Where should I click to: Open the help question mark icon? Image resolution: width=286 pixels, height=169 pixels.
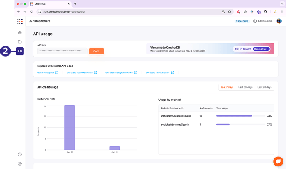point(20,155)
